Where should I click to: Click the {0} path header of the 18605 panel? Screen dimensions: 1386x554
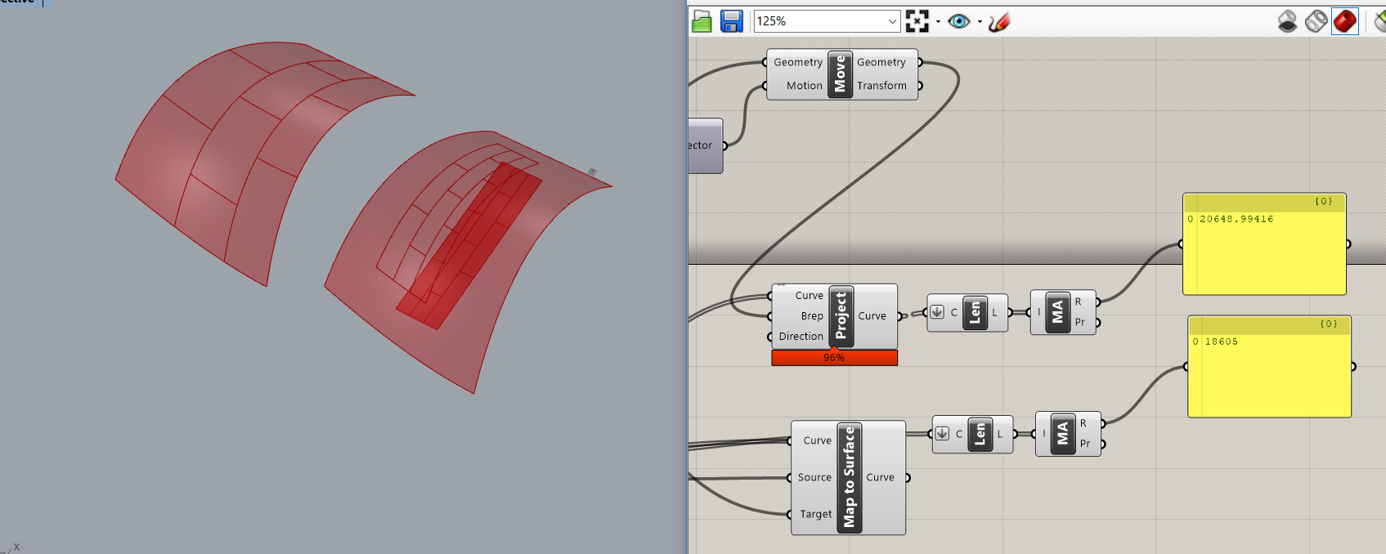coord(1269,324)
